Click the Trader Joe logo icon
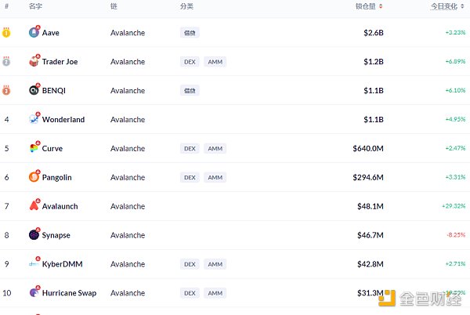 click(34, 61)
